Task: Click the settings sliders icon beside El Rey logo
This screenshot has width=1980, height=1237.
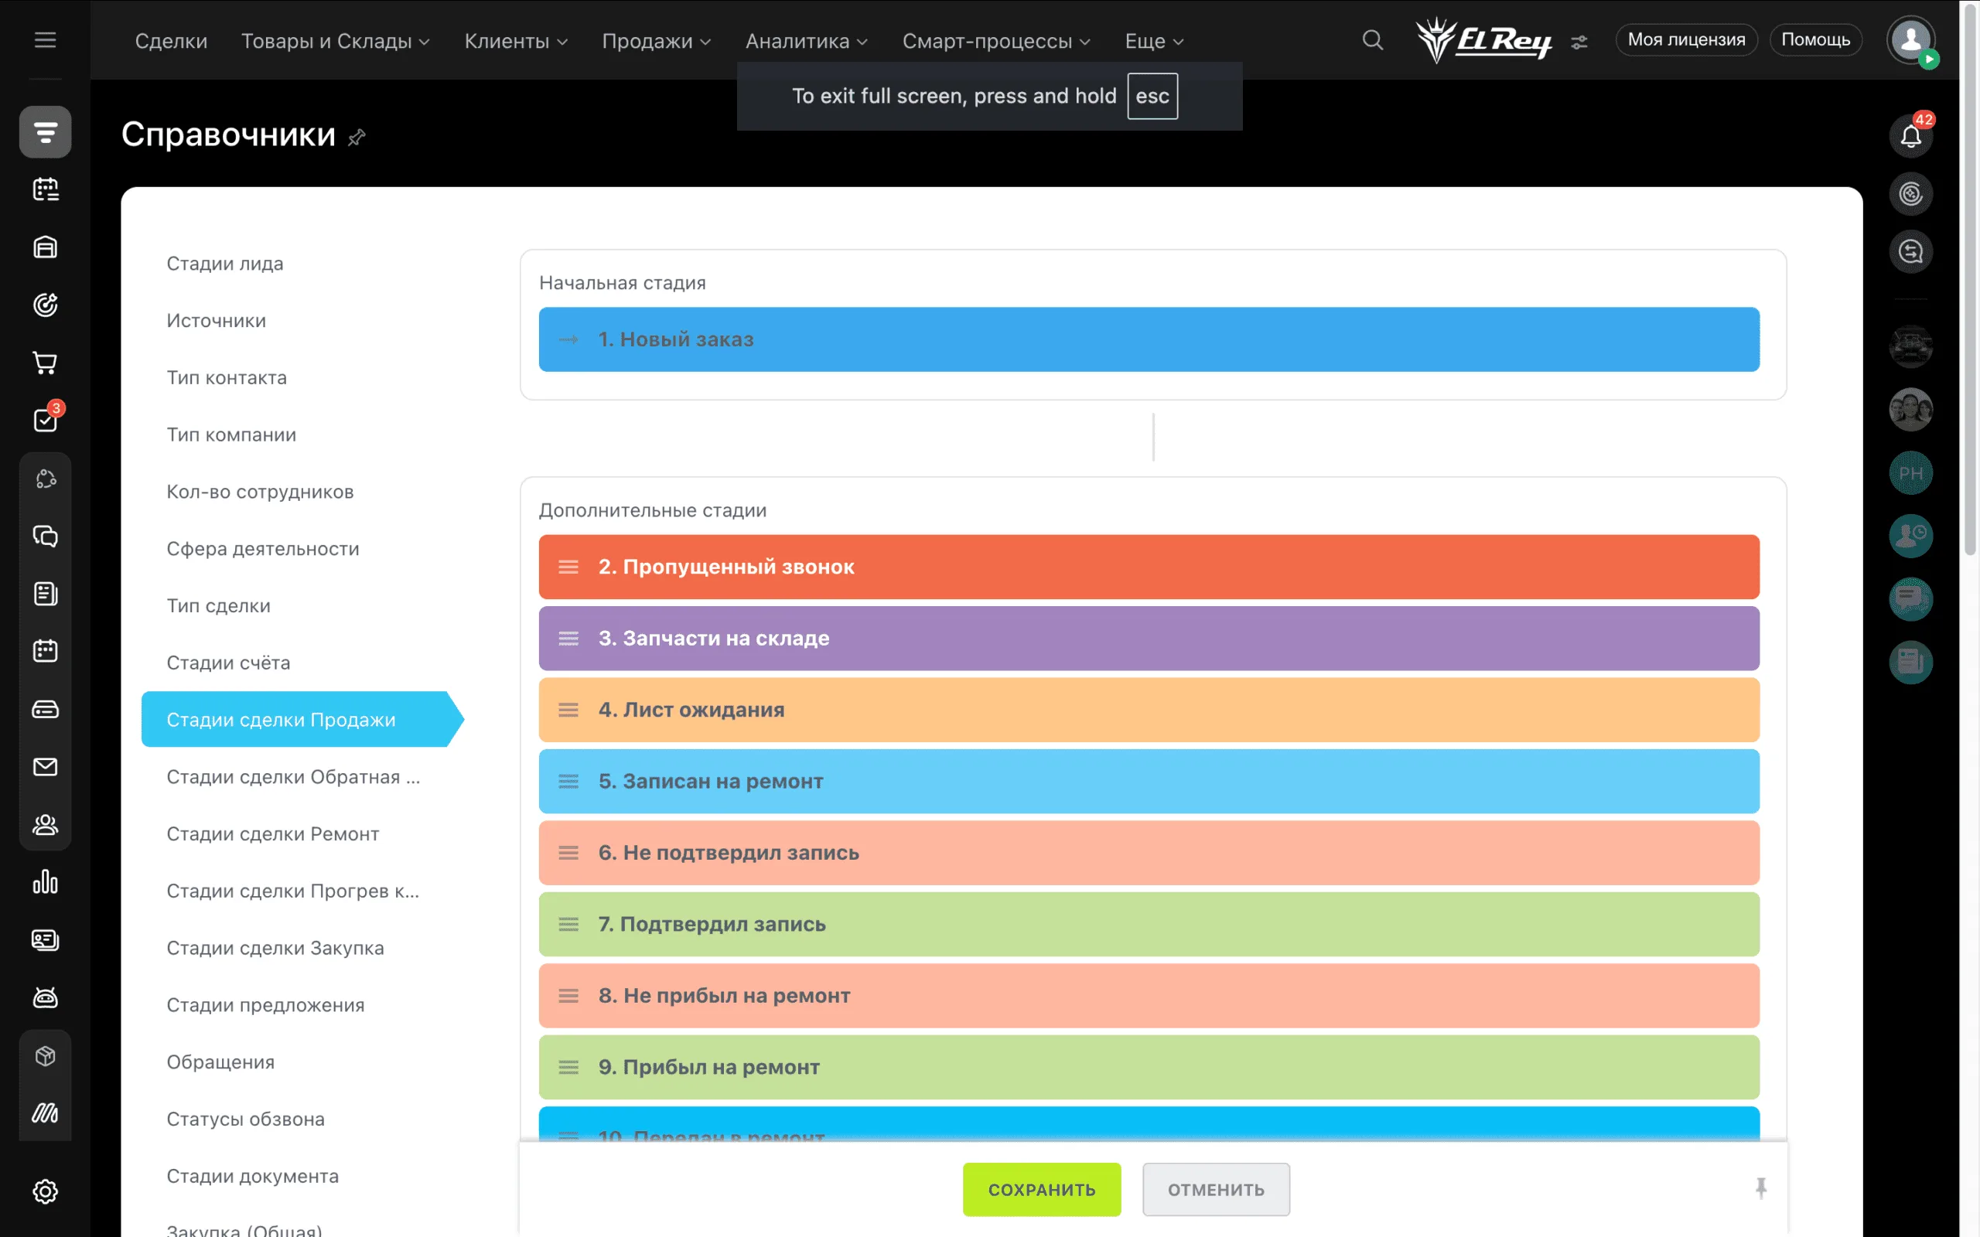Action: click(x=1579, y=42)
